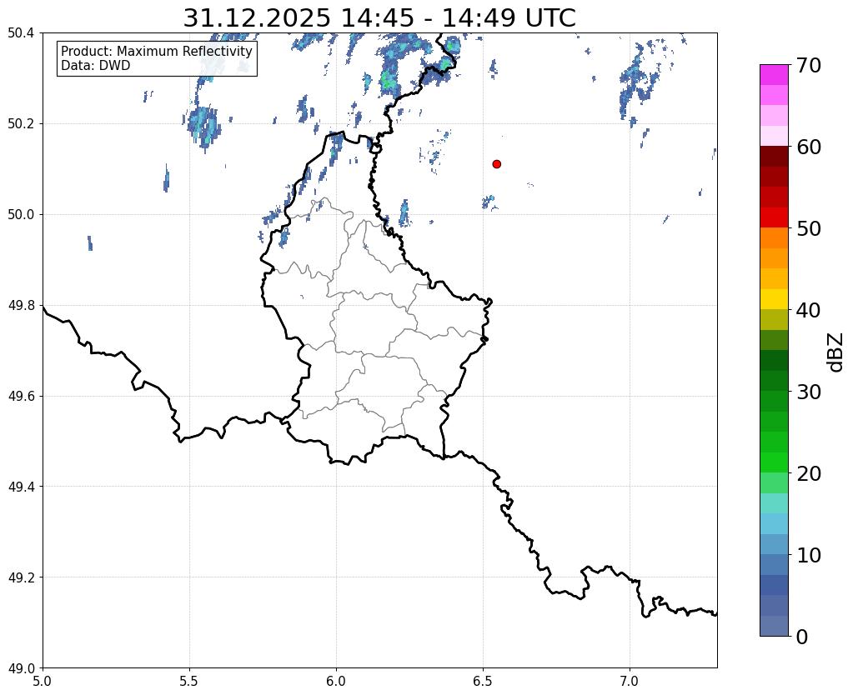Click the 'Data: DWD' legend line
This screenshot has height=695, width=853.
pyautogui.click(x=95, y=66)
